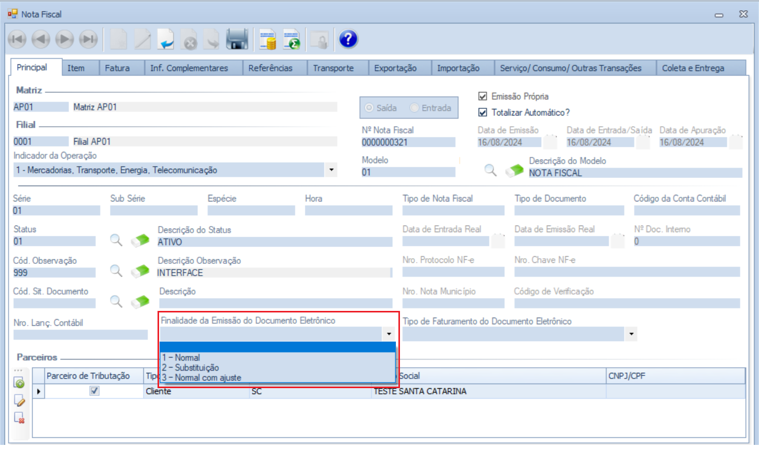Click the gold coins document toolbar icon
Screen dimensions: 759x450
pos(267,39)
